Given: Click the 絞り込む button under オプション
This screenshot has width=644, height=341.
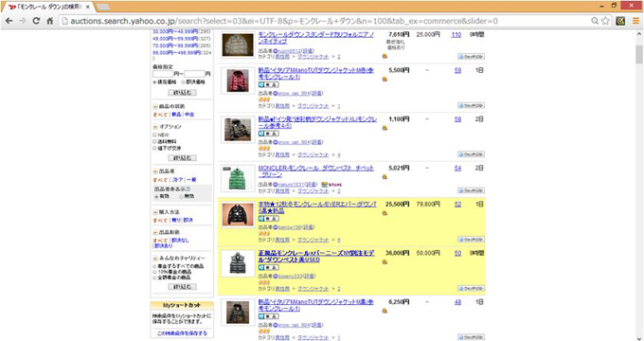Looking at the screenshot, I should pos(183,158).
